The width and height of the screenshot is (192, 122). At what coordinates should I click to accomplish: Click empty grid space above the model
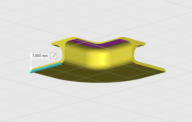97,17
